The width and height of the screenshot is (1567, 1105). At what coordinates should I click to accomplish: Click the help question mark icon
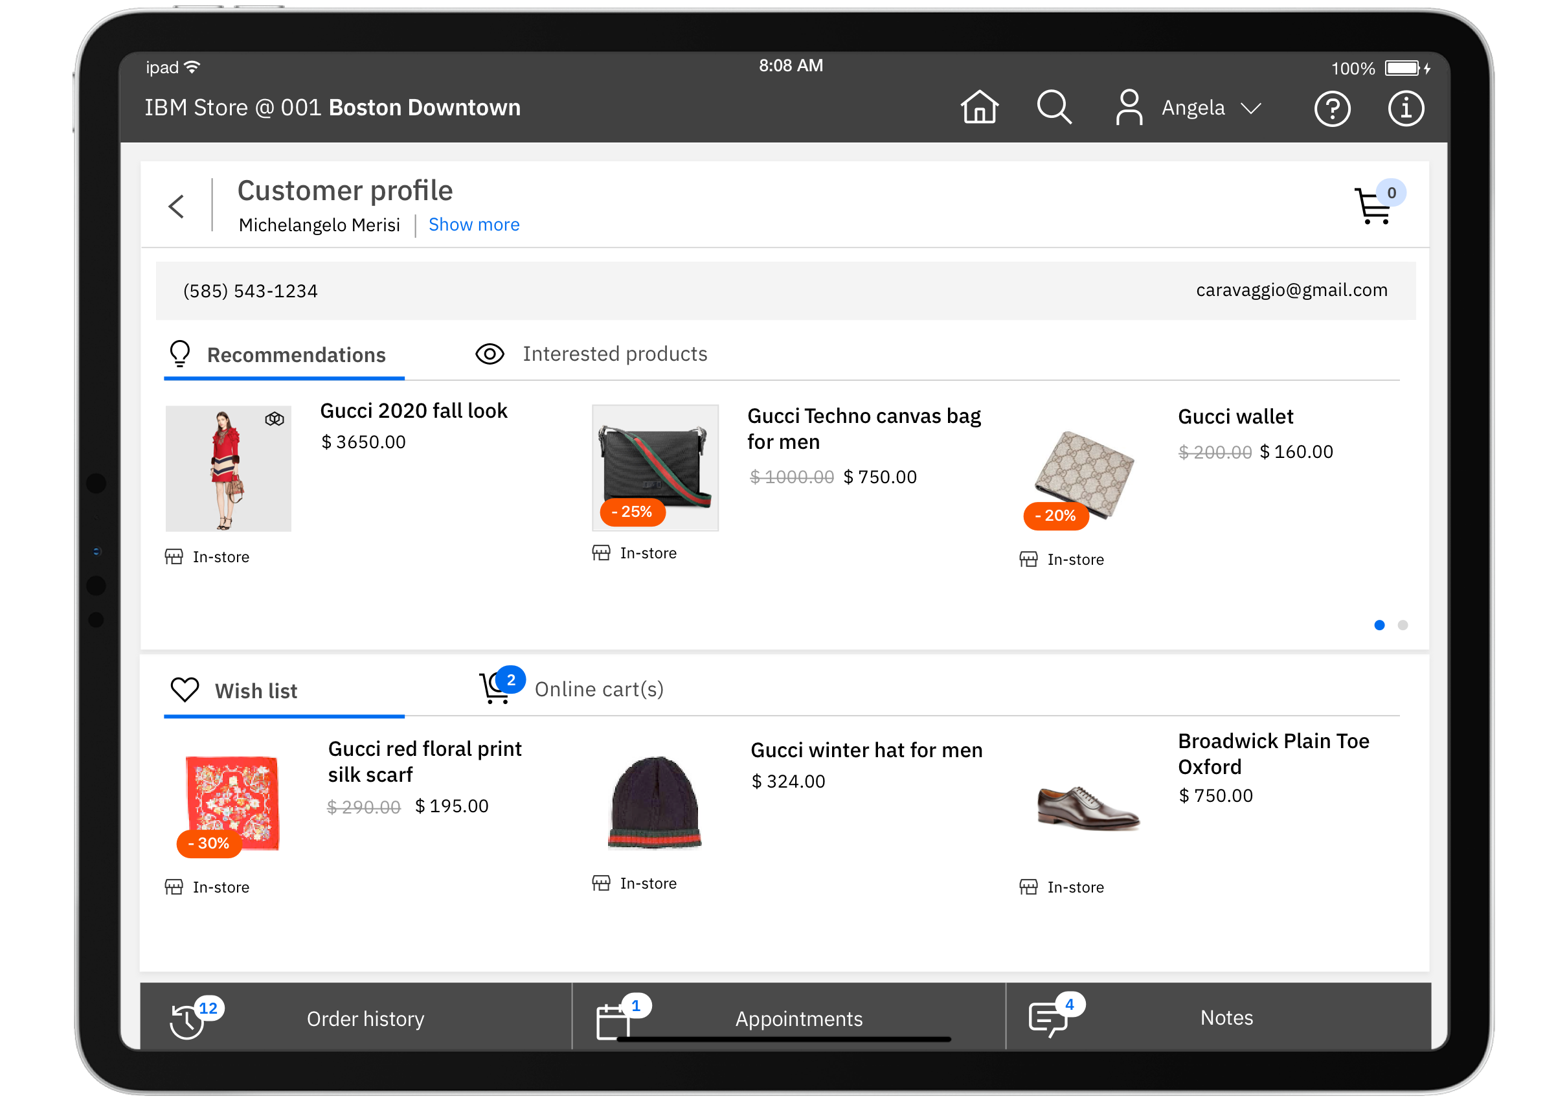pos(1331,109)
